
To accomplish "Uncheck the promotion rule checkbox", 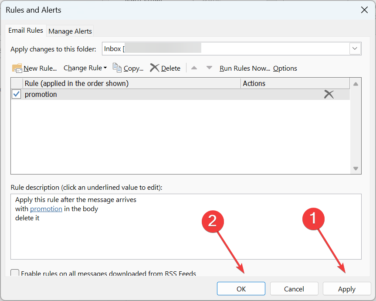I will [16, 94].
